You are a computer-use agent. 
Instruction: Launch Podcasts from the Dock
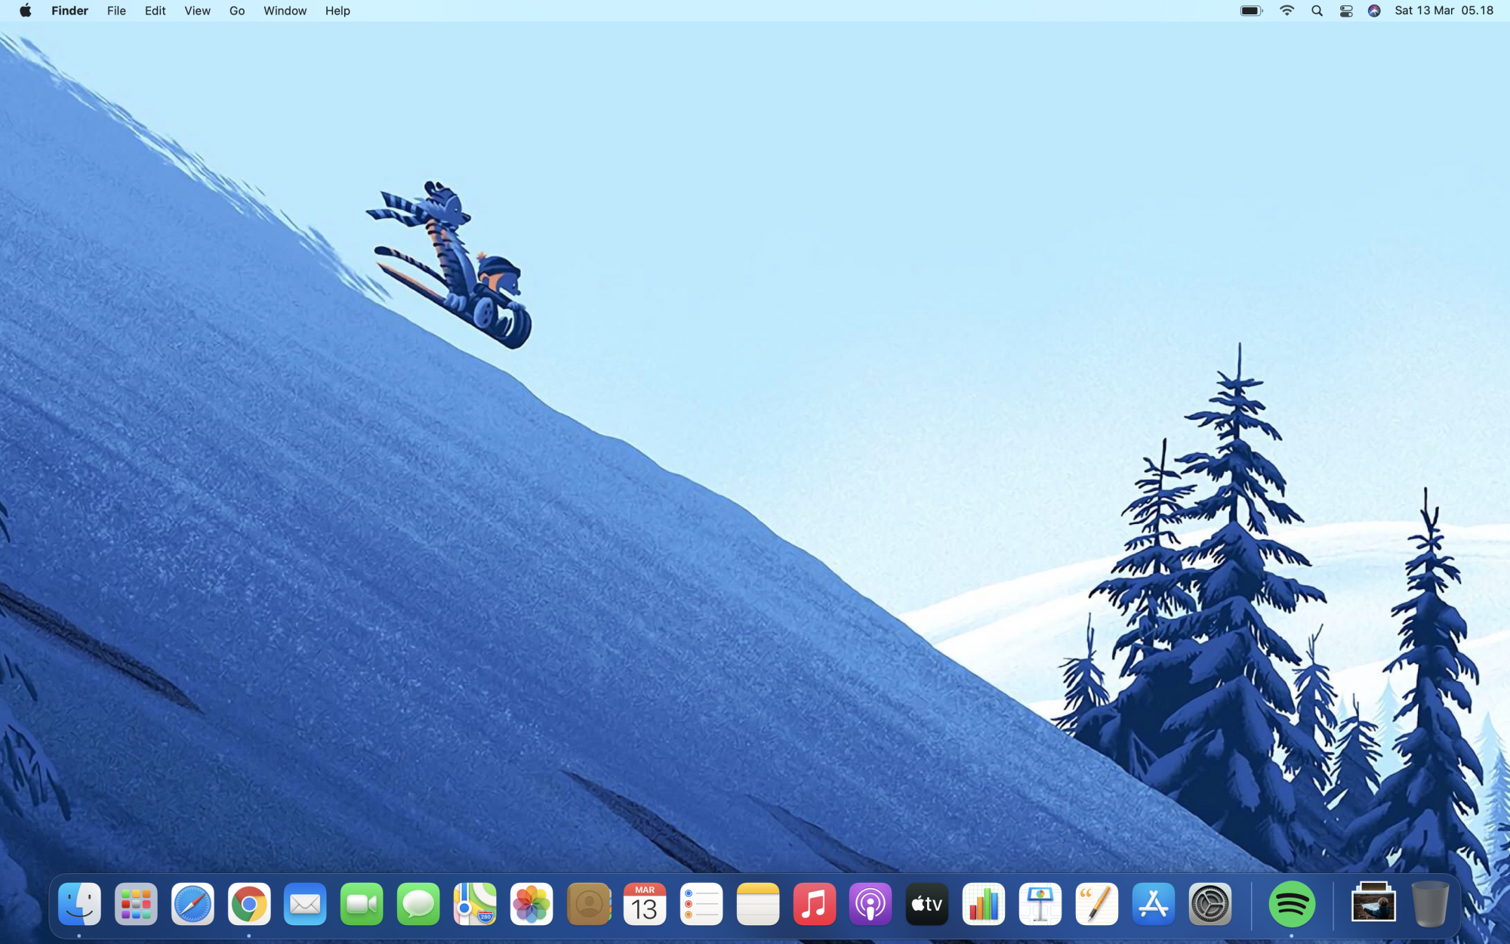click(871, 903)
